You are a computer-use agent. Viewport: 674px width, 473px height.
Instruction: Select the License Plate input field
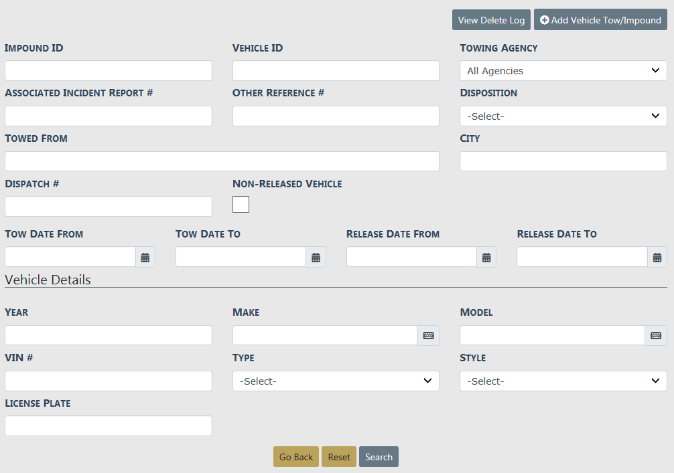109,426
